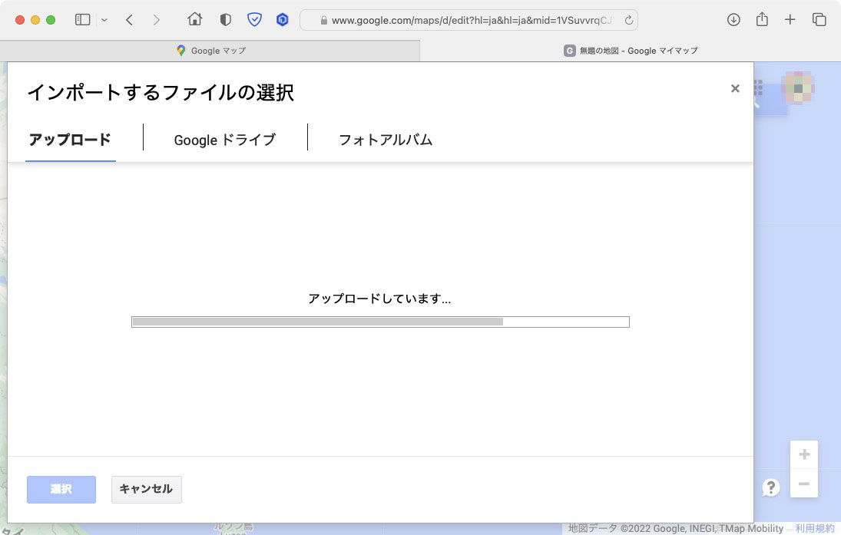Click the upload progress bar
Screen dimensions: 841x535
click(379, 322)
